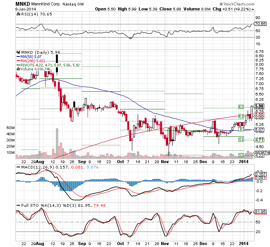Click the date label 8-Jan-2014

(25, 9)
